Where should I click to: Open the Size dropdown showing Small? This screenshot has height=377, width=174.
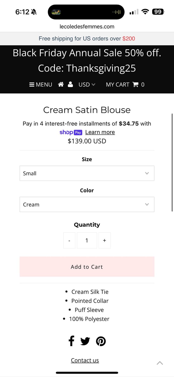tap(87, 173)
